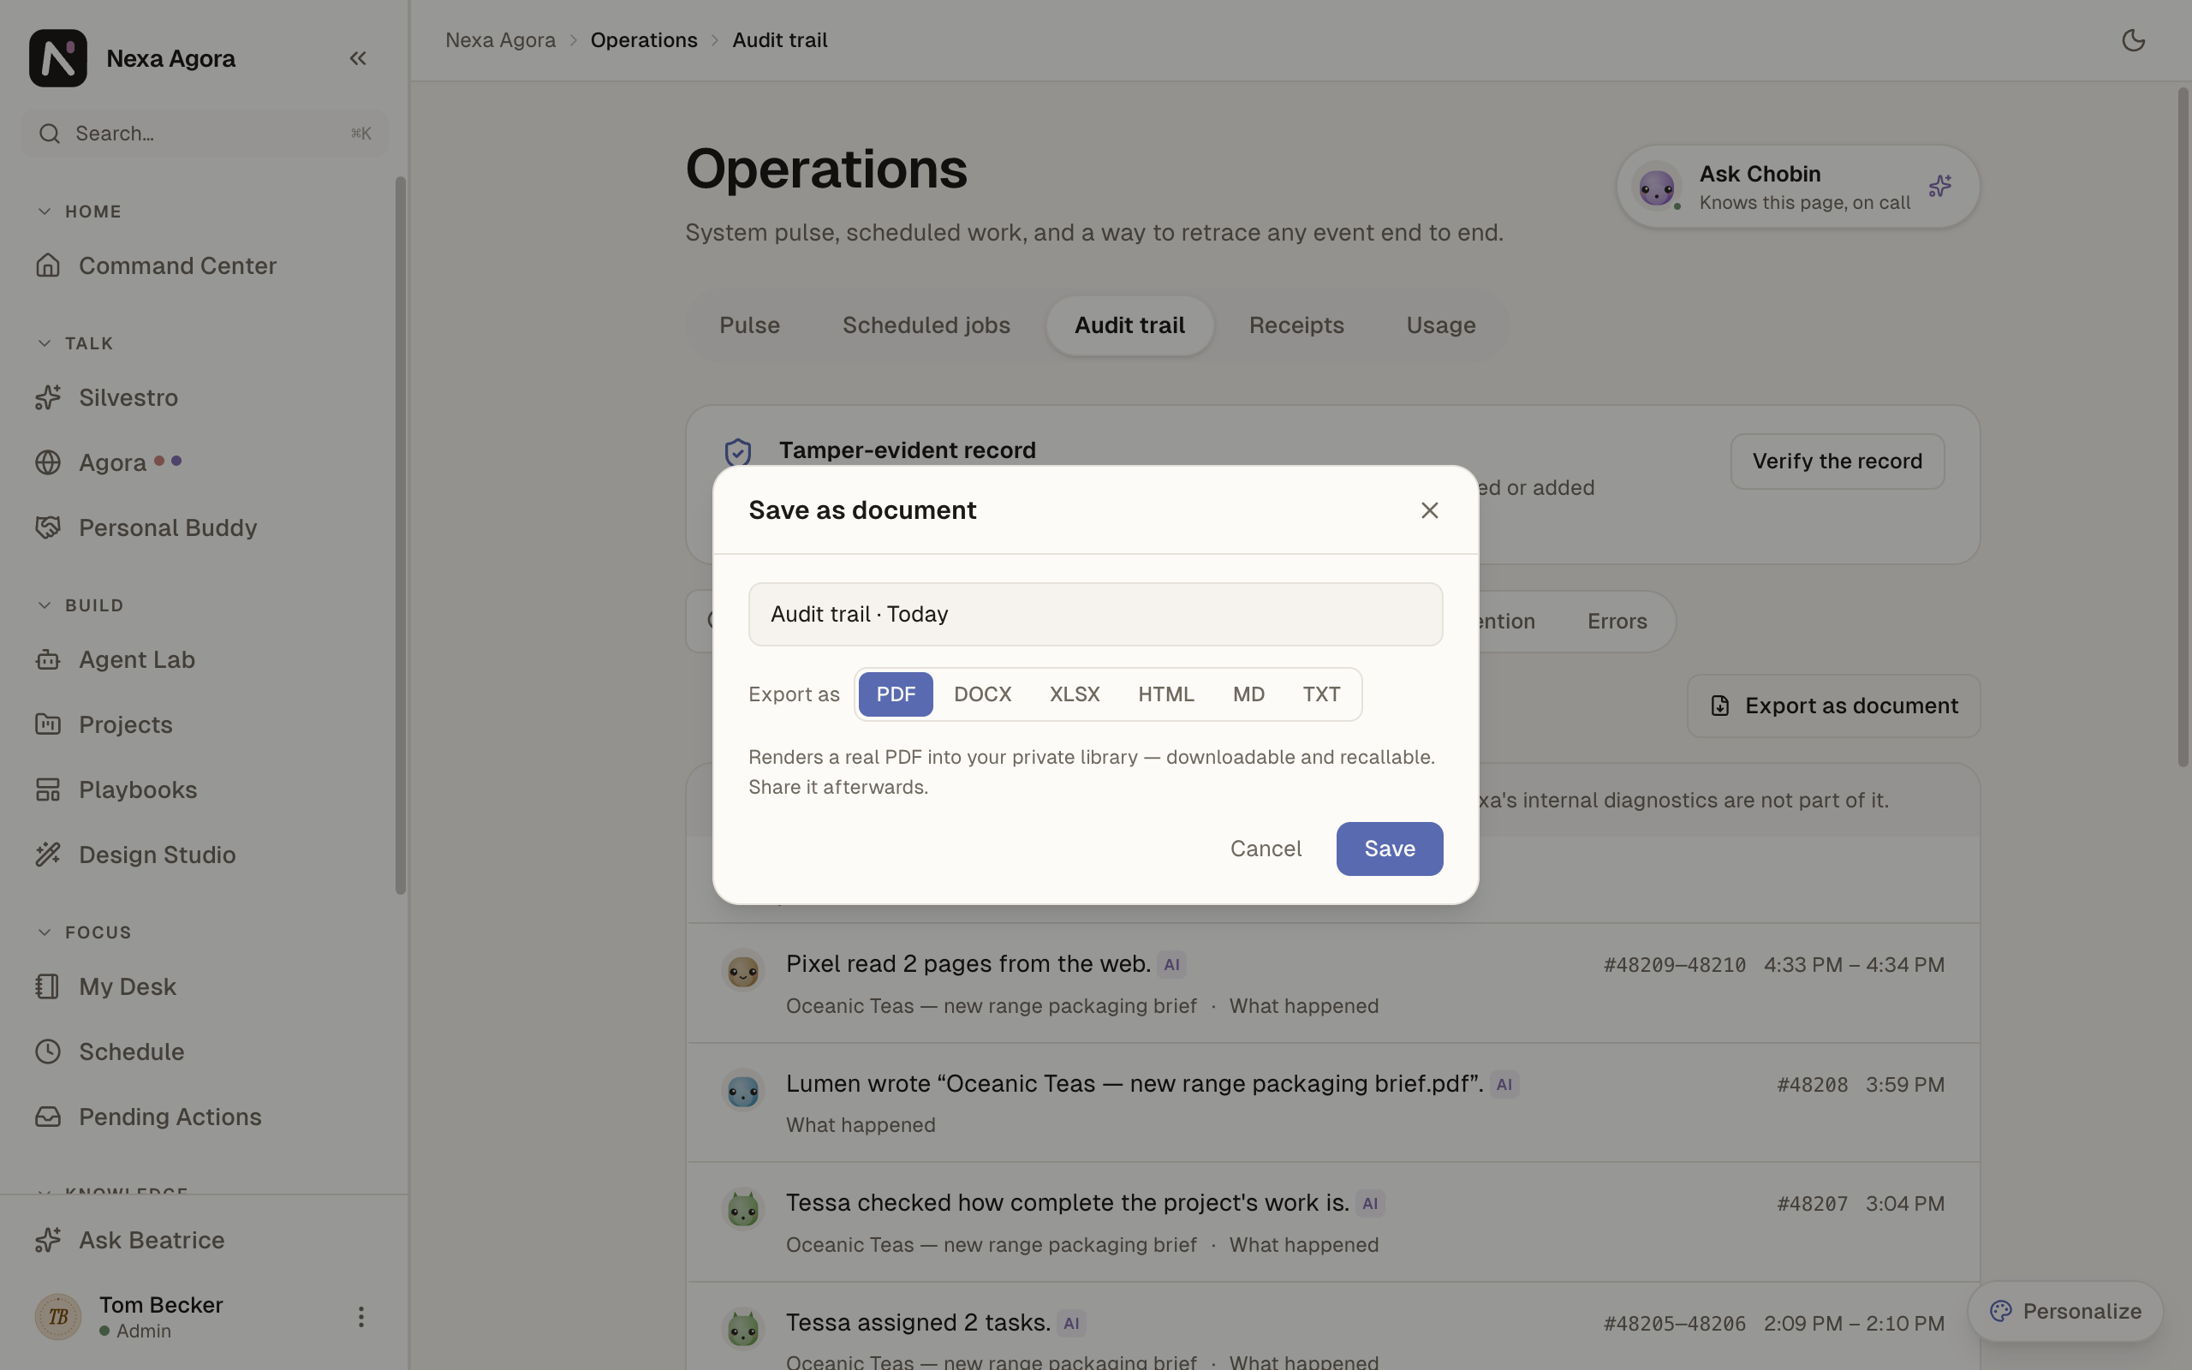Open Pending Actions inbox icon
The image size is (2192, 1370).
click(48, 1117)
